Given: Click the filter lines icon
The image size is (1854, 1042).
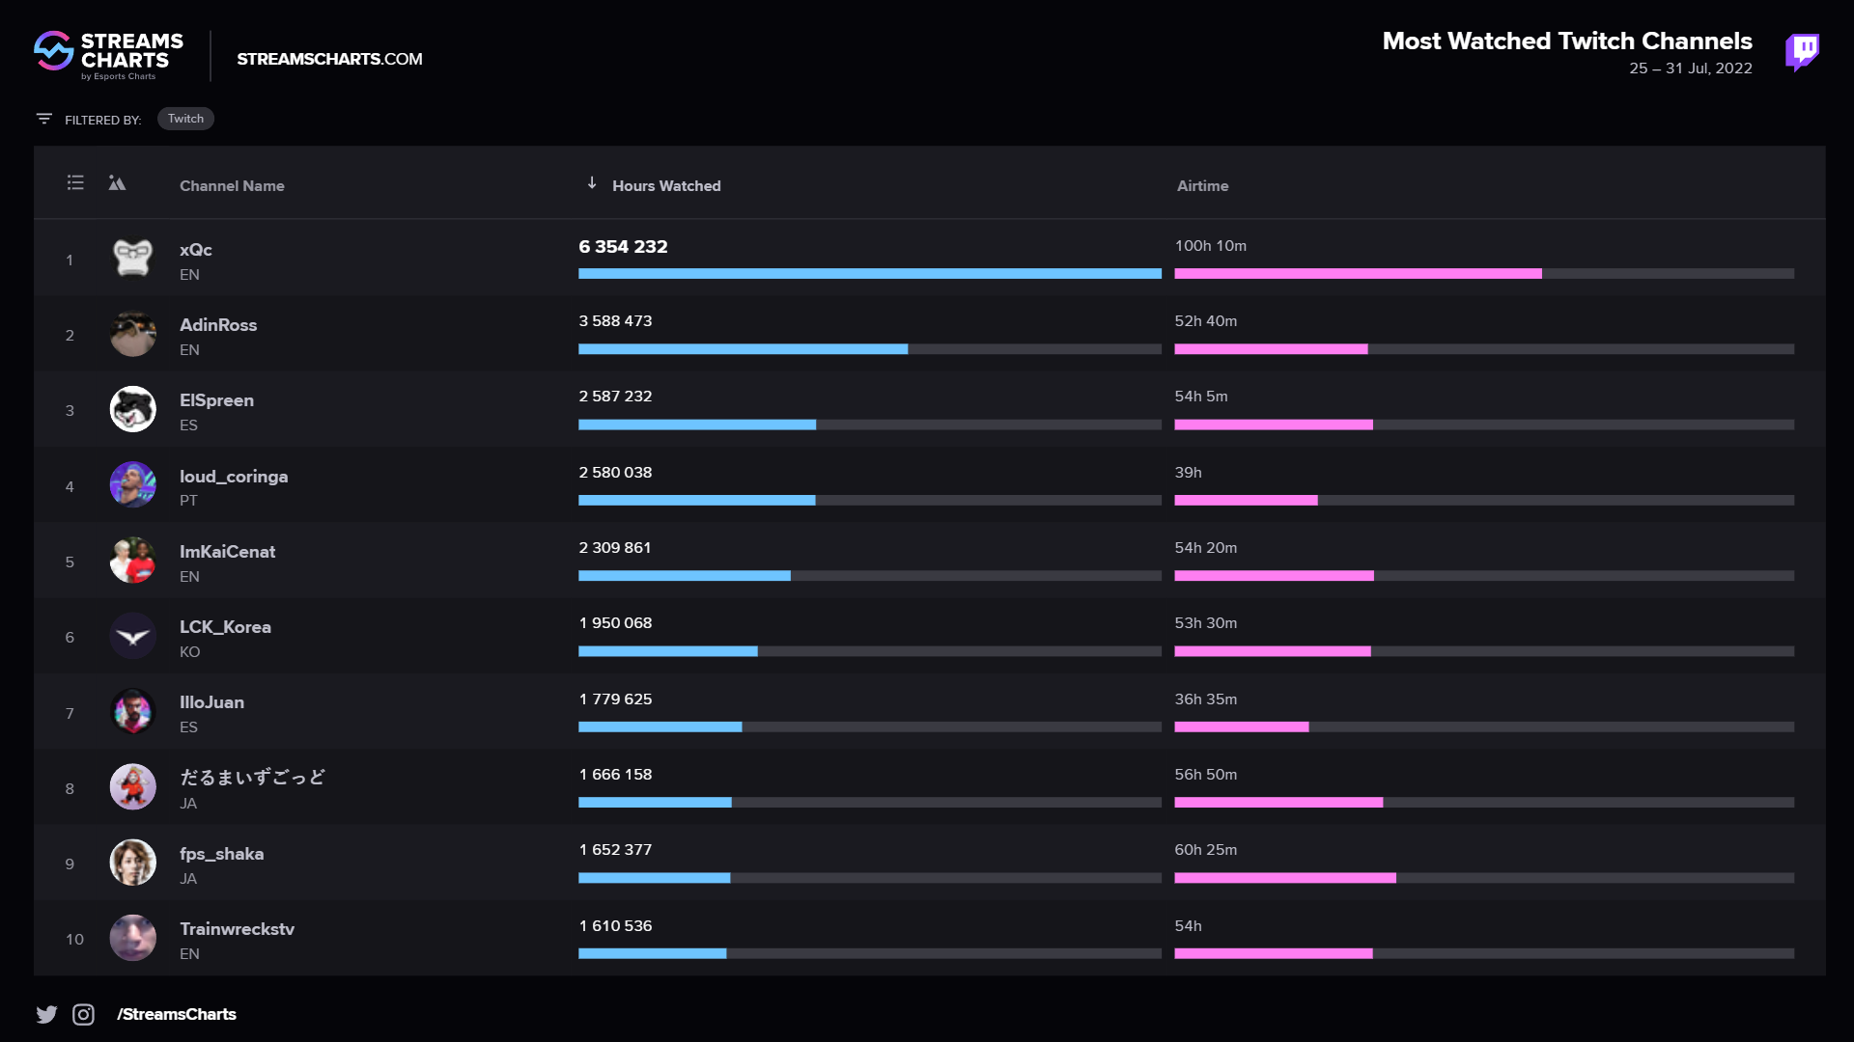Looking at the screenshot, I should tap(44, 119).
